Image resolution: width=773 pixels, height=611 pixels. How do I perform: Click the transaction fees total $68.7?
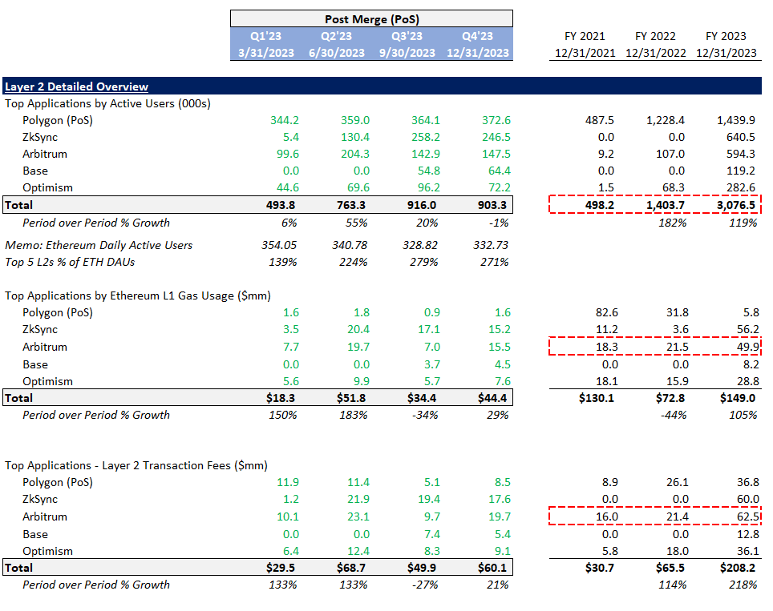(351, 569)
